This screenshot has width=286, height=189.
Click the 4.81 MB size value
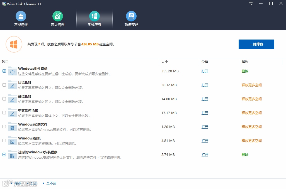point(168,141)
